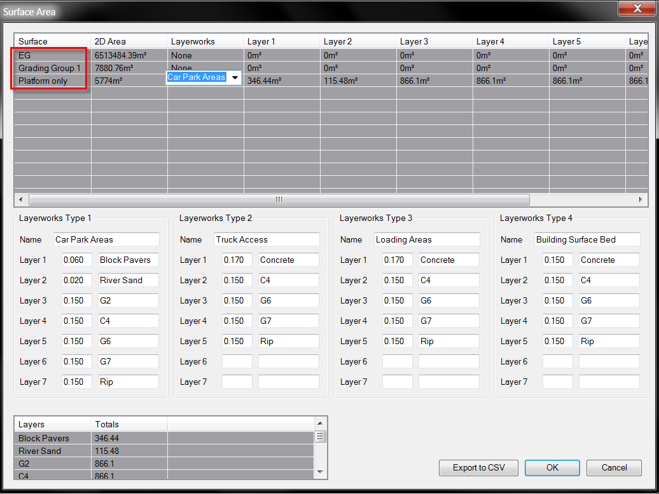Click the 346.44 totals value
This screenshot has height=494, width=659.
[129, 438]
